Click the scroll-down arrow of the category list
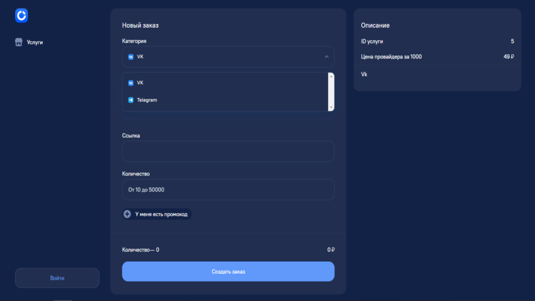Viewport: 535px width, 301px height. pos(331,108)
